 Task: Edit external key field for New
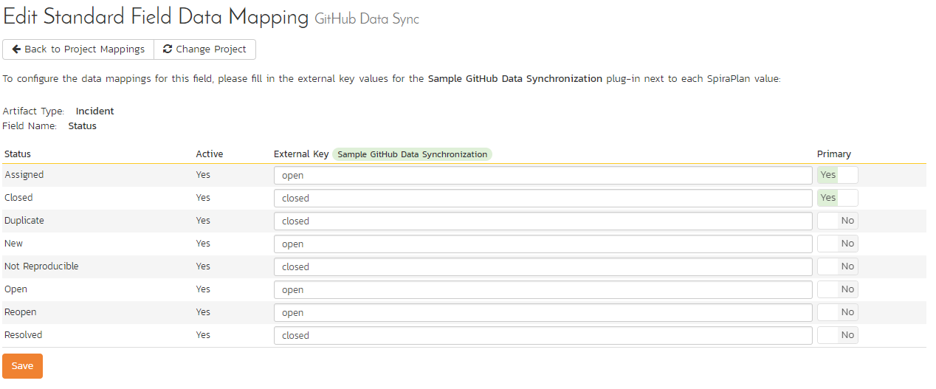(x=543, y=244)
